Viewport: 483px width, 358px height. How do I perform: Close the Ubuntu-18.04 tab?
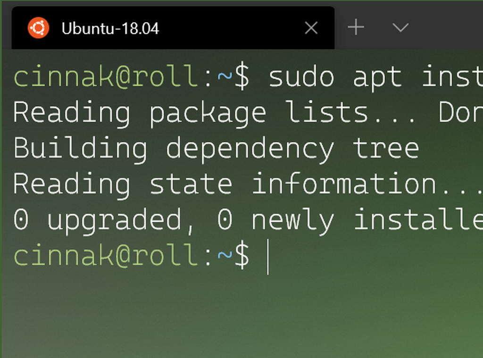[311, 28]
